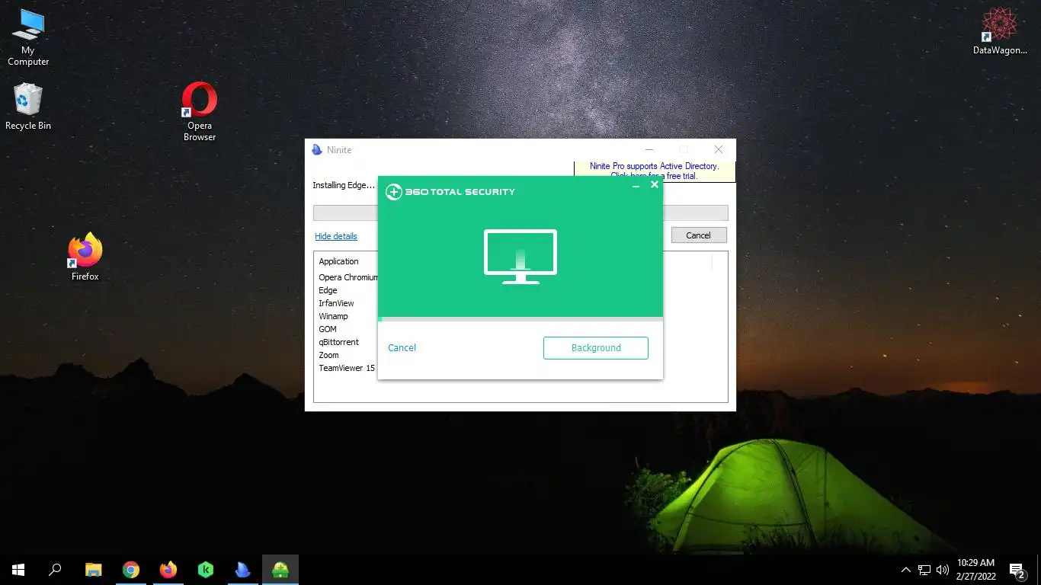Open the Windows Start menu
Viewport: 1041px width, 585px height.
coord(18,569)
